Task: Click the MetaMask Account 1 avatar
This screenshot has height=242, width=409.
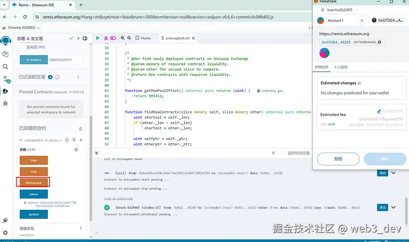Action: (321, 20)
